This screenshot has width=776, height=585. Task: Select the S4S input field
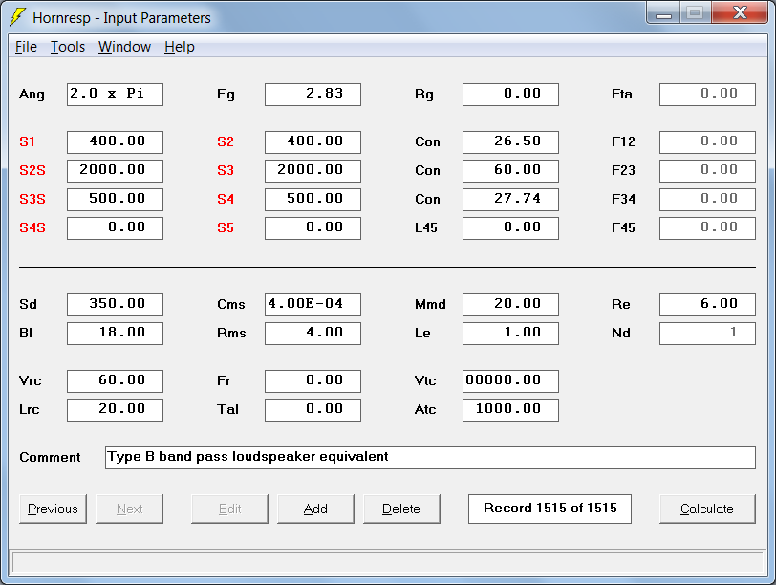click(115, 228)
